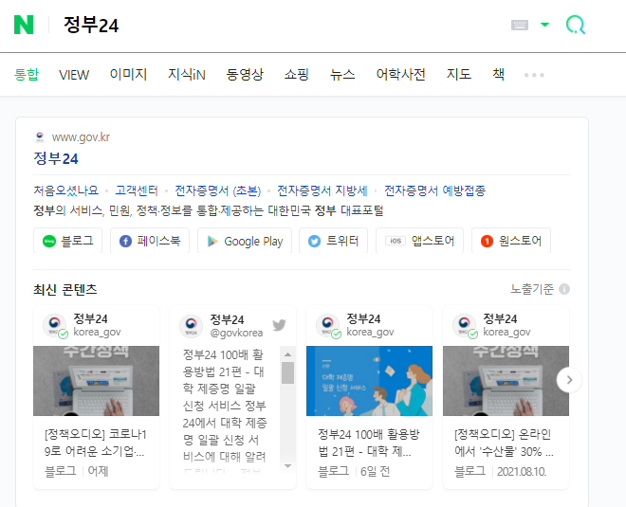Go to the 지식iN tab
The image size is (626, 507).
pos(187,75)
